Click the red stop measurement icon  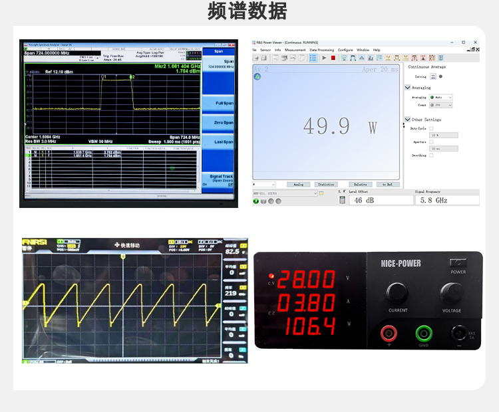(x=333, y=58)
